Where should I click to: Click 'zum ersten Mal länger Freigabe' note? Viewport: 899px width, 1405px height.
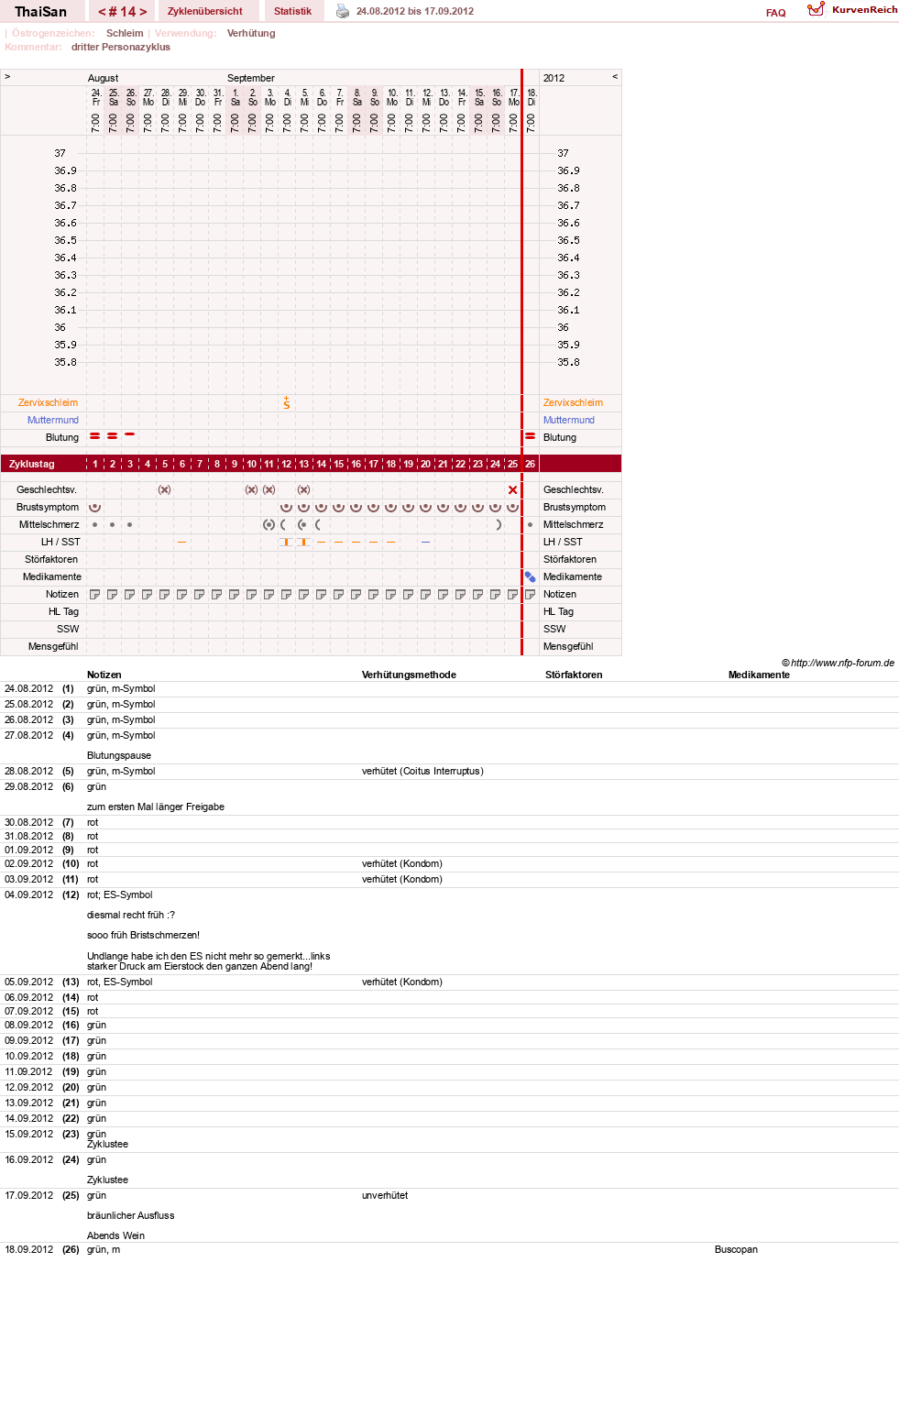point(156,807)
